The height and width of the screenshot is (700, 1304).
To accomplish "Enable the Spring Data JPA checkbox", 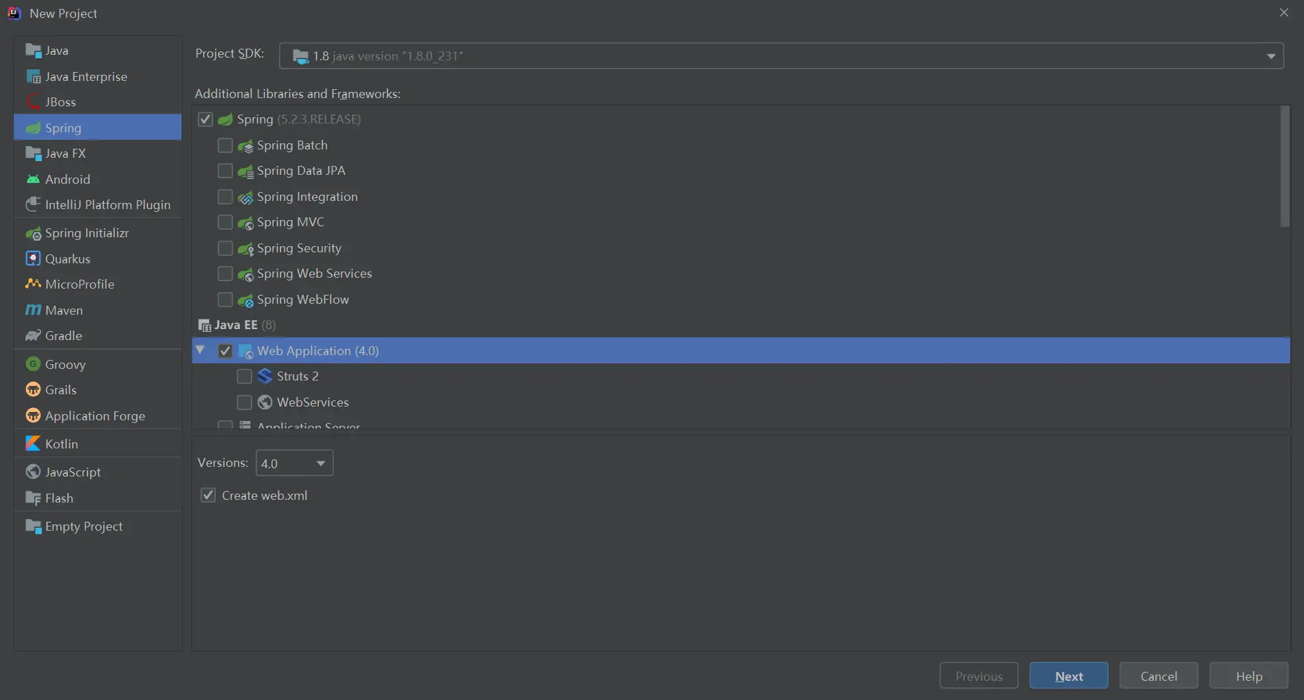I will (225, 171).
